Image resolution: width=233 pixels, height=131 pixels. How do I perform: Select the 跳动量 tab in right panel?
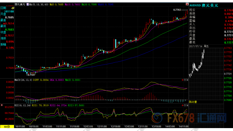tap(193, 102)
